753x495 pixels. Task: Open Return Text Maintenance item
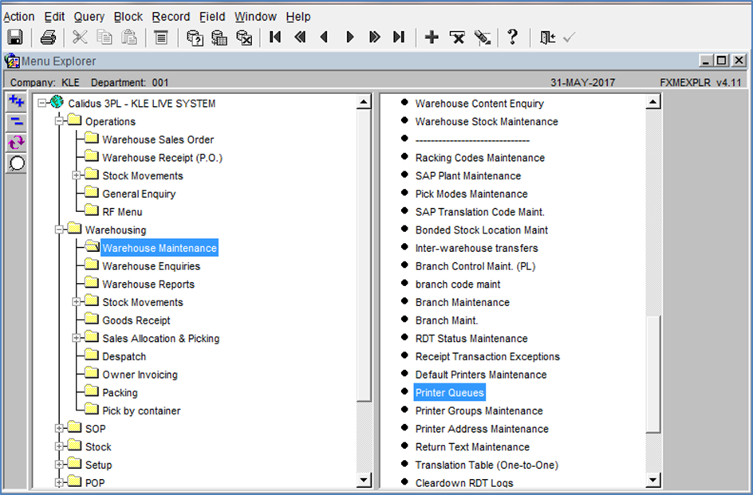pyautogui.click(x=472, y=447)
